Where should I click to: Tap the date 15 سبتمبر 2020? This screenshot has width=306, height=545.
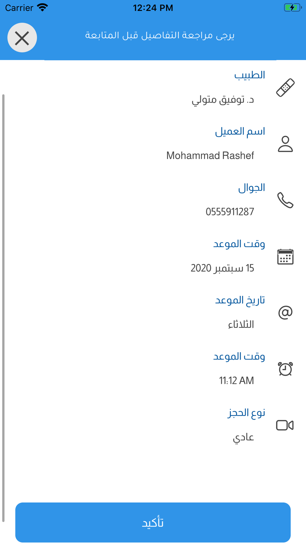pos(222,268)
